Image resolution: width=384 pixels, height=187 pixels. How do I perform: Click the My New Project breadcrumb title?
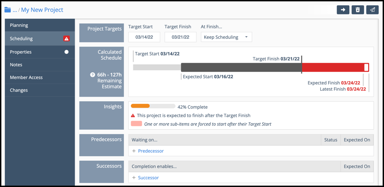42,10
